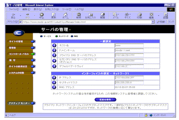The width and height of the screenshot is (179, 120).
Task: Select the サービス radio option
Action: click(41, 36)
